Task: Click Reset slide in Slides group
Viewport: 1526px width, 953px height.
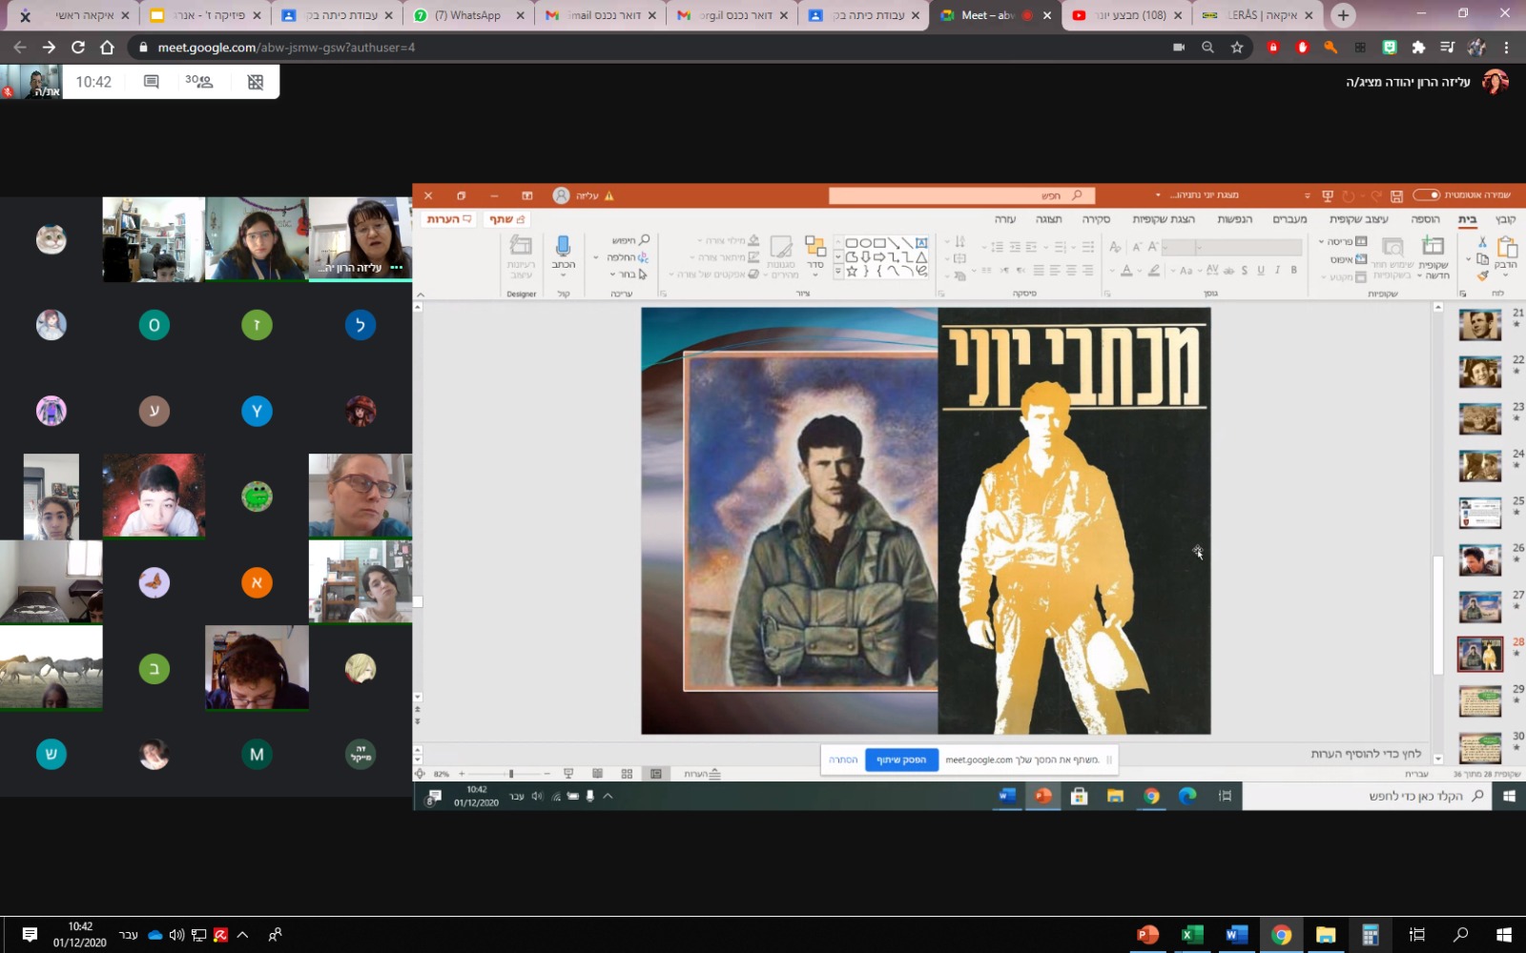Action: [1350, 259]
